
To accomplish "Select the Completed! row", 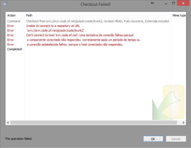I will (15, 49).
